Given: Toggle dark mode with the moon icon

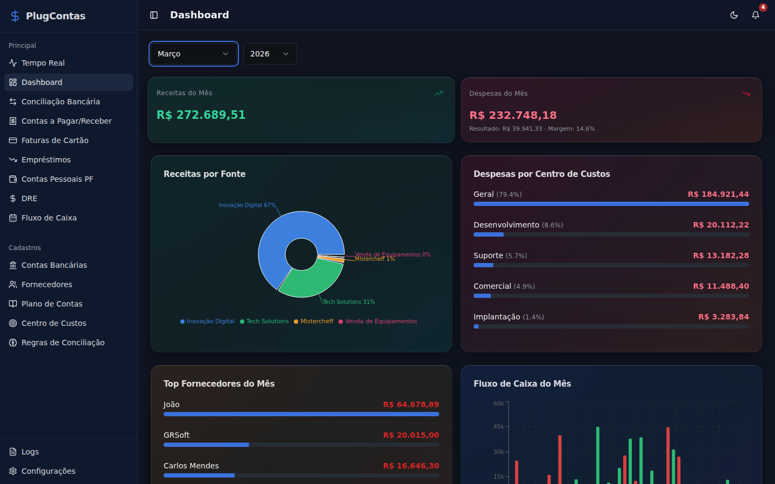Looking at the screenshot, I should tap(734, 16).
